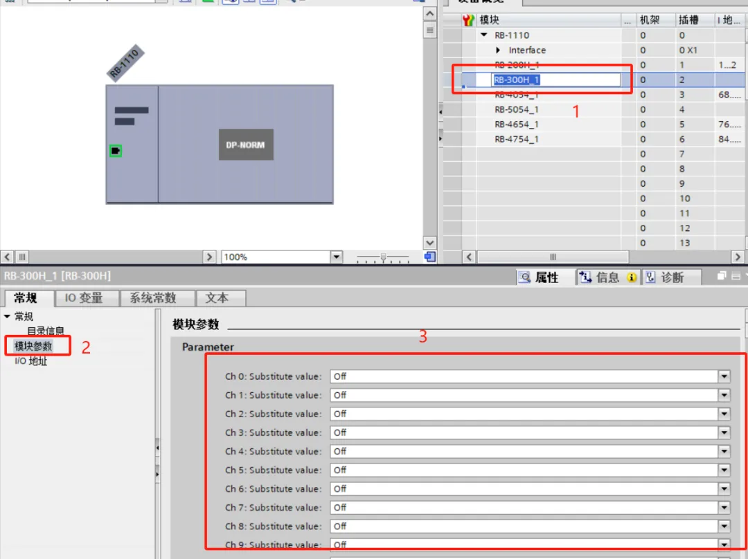This screenshot has width=748, height=559.
Task: Click the device view zoom slider
Action: click(383, 257)
